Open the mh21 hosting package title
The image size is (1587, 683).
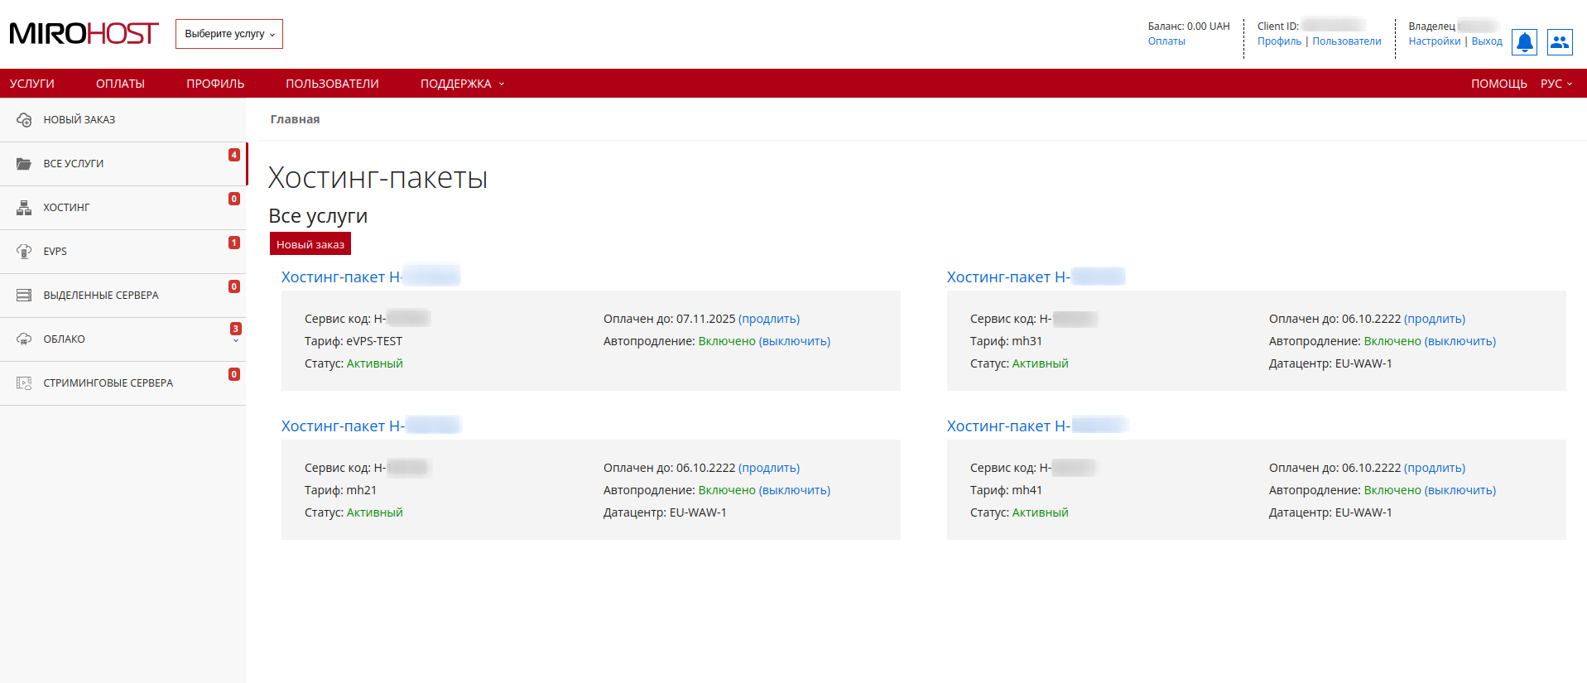point(370,426)
